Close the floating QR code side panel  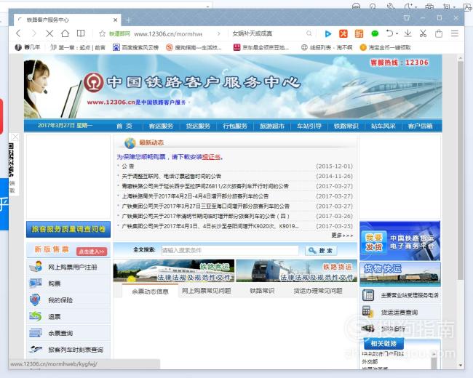point(15,137)
